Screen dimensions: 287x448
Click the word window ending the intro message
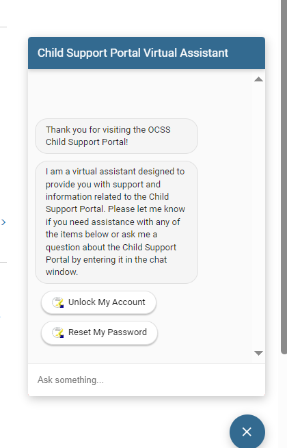(x=61, y=272)
